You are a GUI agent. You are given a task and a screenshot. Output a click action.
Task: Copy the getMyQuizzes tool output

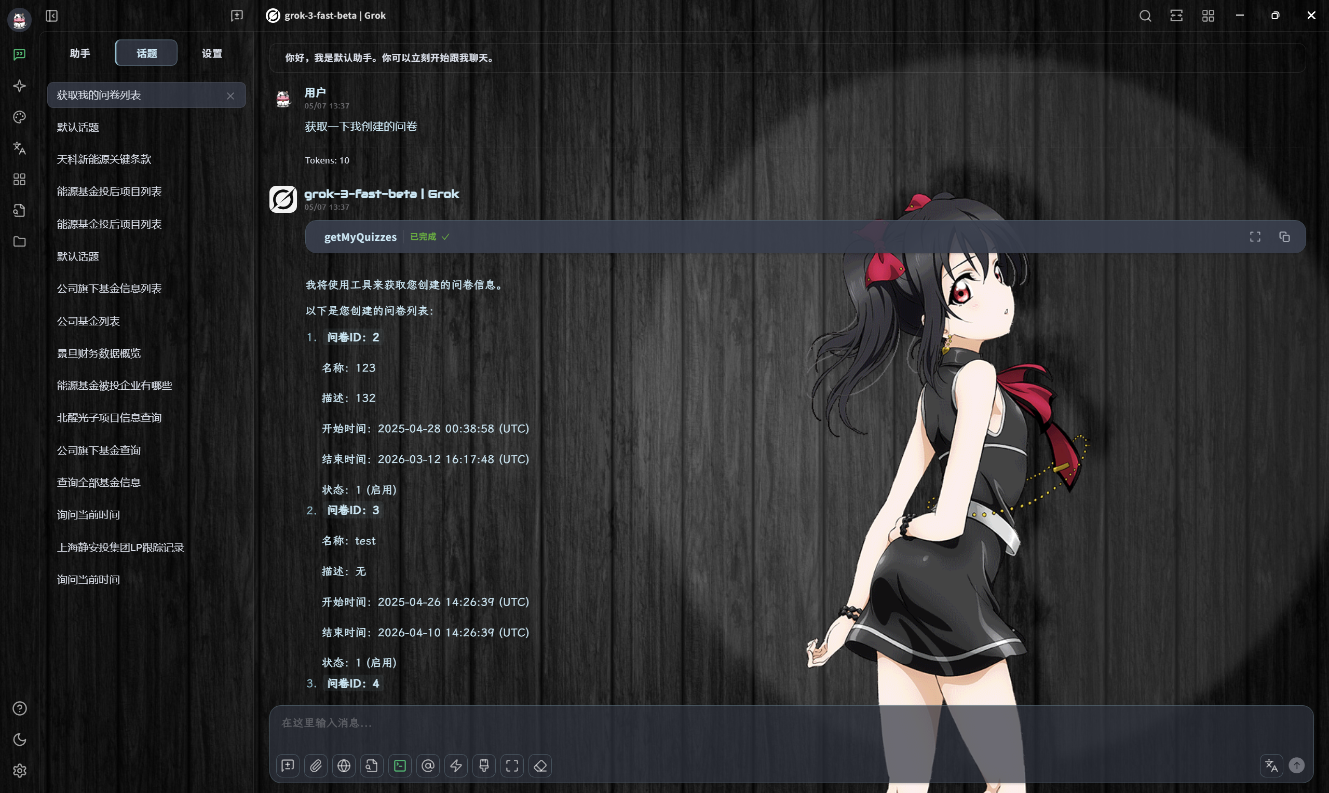point(1285,236)
